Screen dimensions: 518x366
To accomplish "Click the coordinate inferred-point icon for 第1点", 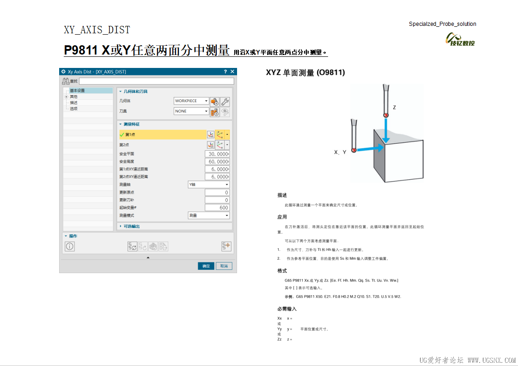I will [219, 134].
